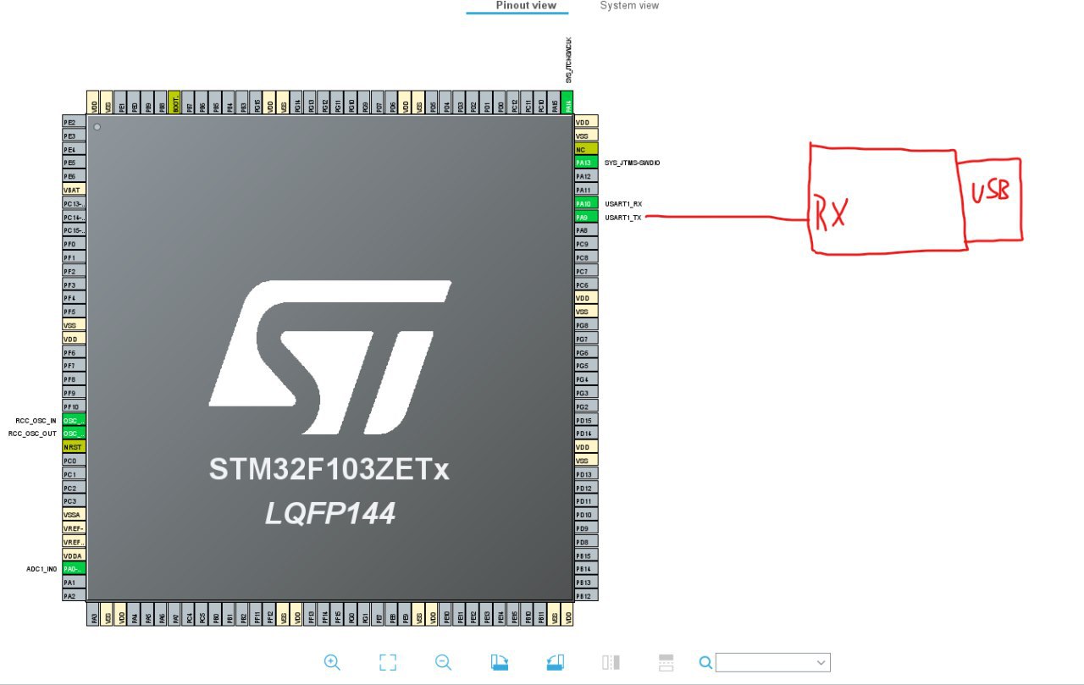Select pin PF10

click(x=75, y=406)
